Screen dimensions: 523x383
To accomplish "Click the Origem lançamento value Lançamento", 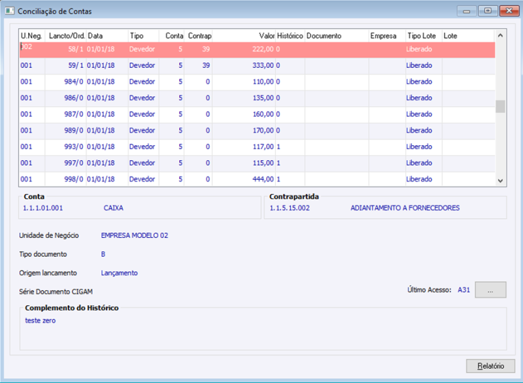I will pos(120,273).
